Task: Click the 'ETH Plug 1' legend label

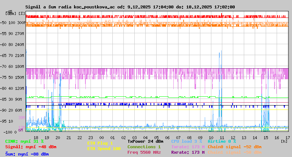Action: point(100,143)
